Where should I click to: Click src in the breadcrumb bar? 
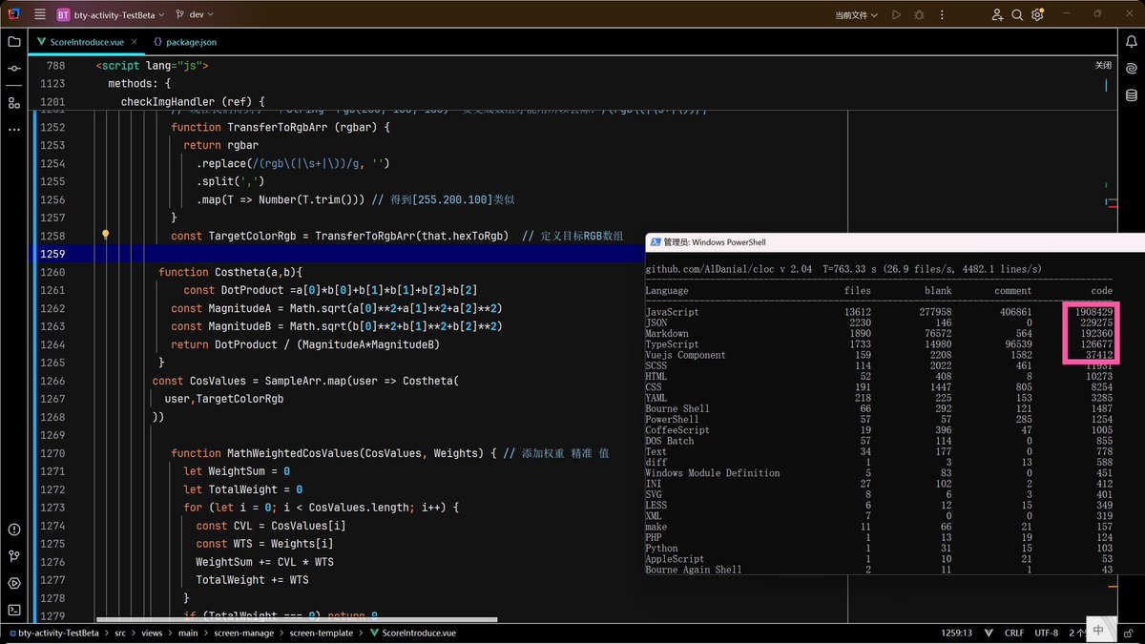coord(120,633)
